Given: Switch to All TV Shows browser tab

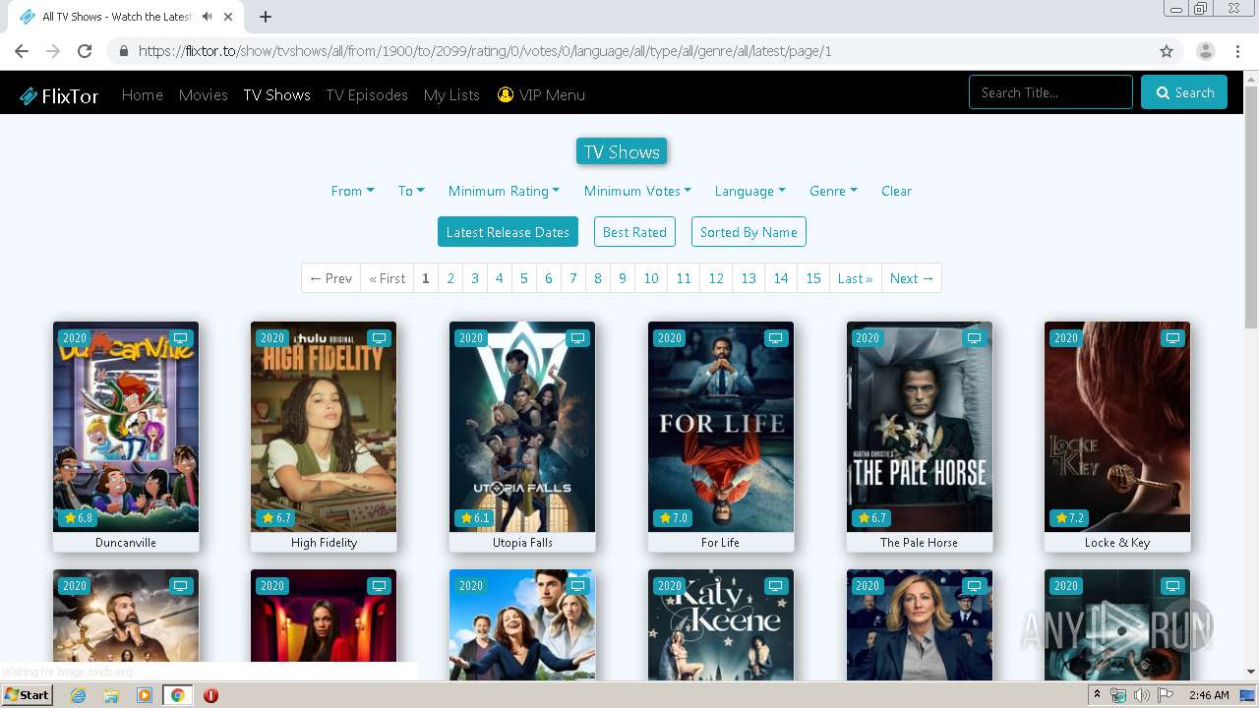Looking at the screenshot, I should pyautogui.click(x=126, y=17).
